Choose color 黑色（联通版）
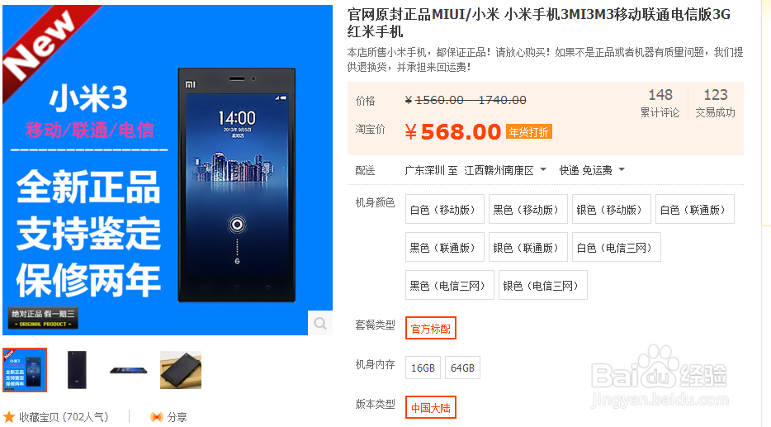 pos(444,247)
